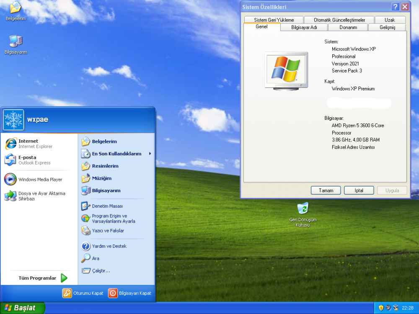419x314 pixels.
Task: Click the Ara magnifier icon
Action: pos(86,258)
